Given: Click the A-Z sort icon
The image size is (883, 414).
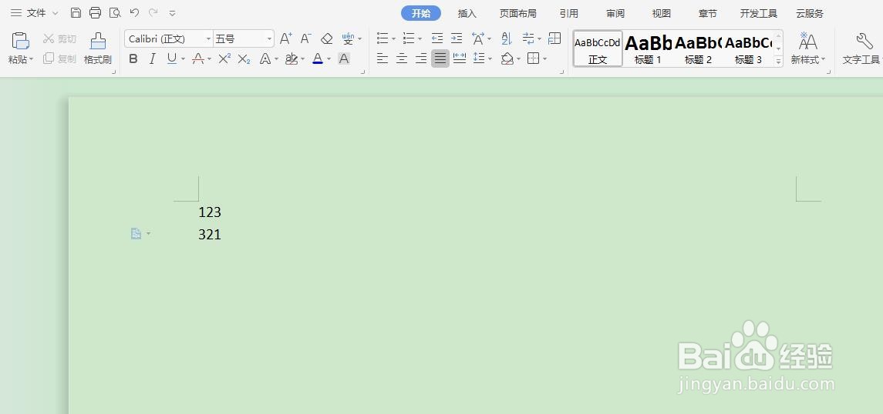Looking at the screenshot, I should click(x=506, y=38).
